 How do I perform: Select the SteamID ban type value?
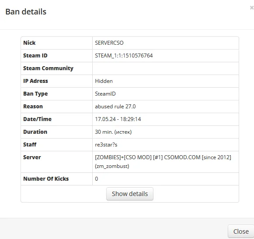pos(105,94)
